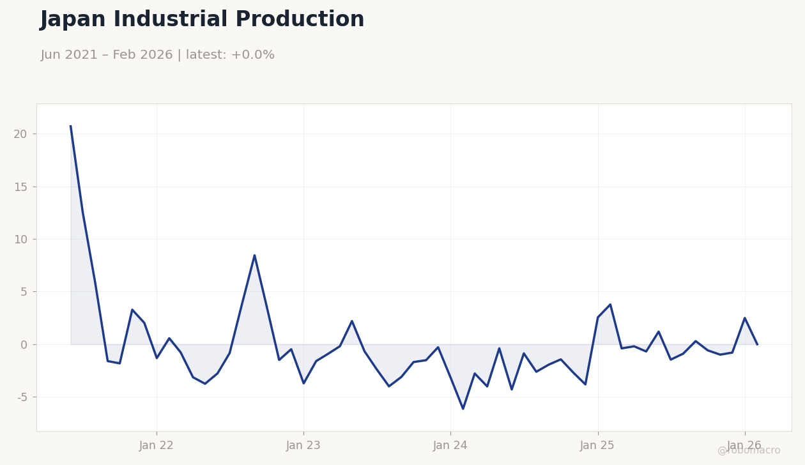Viewport: 805px width, 465px height.
Task: Click the x-axis label Jan 23
Action: 303,446
